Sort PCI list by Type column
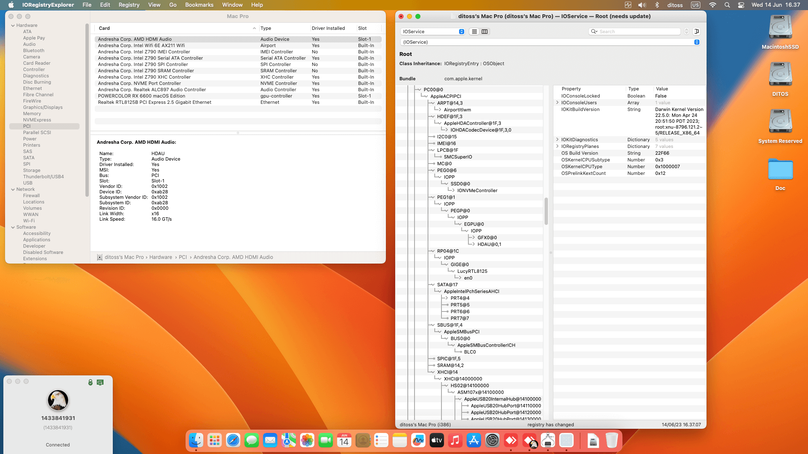This screenshot has width=808, height=454. tap(284, 28)
